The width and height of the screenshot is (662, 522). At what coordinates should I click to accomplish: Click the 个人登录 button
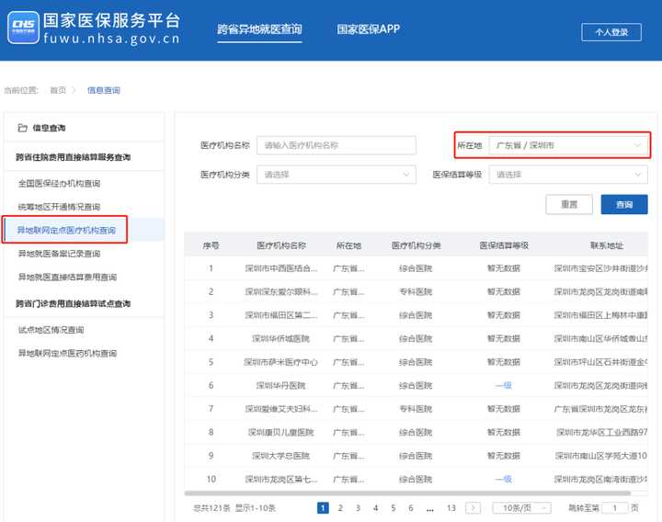coord(611,32)
